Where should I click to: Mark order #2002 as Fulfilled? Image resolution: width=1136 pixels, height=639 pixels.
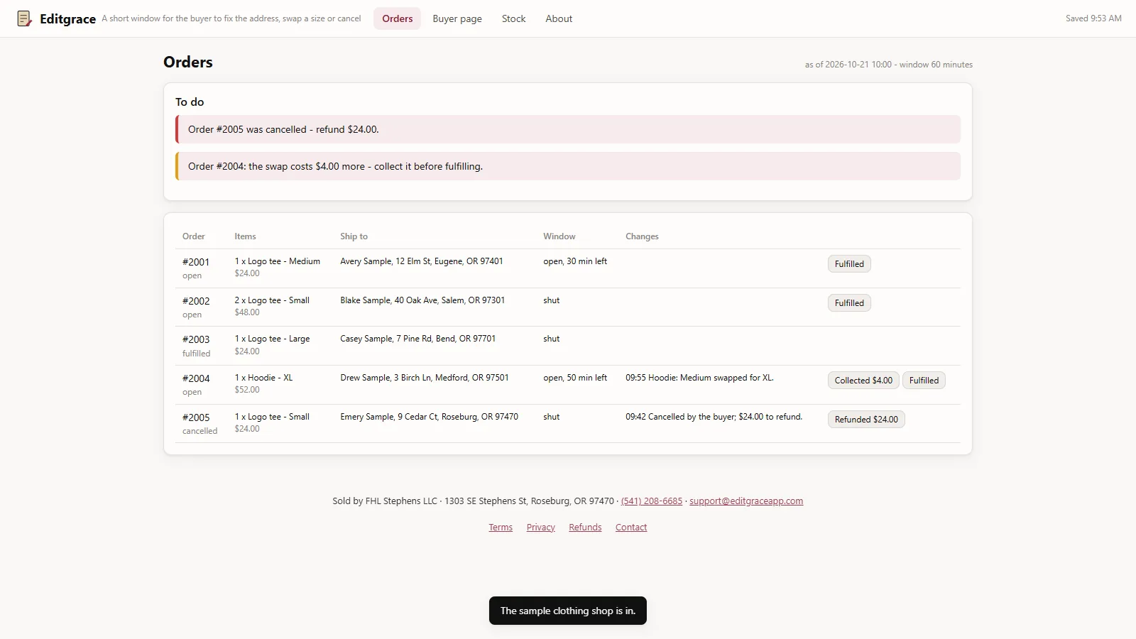click(x=849, y=303)
